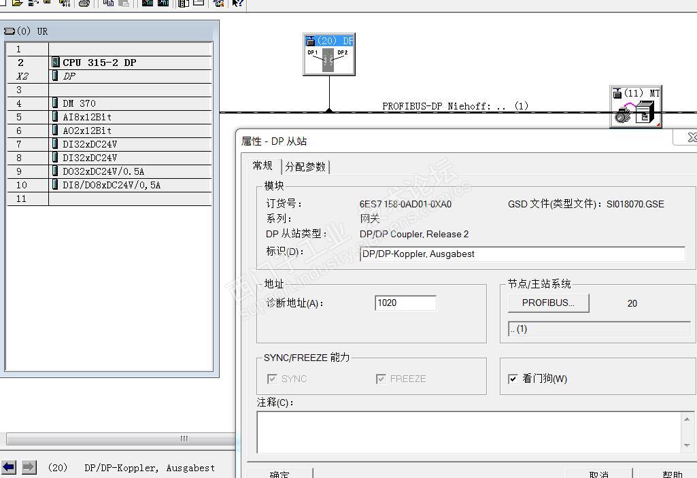Click the 标识(D) name input field
Screen dimensions: 697x478
[x=522, y=254]
